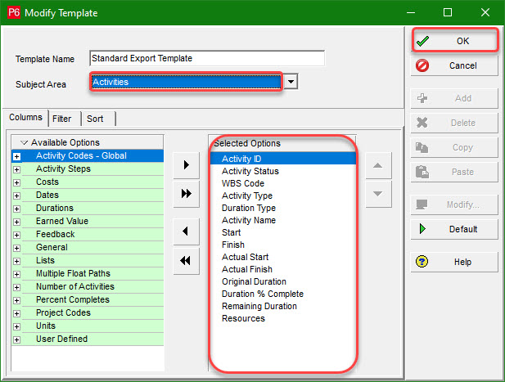The height and width of the screenshot is (382, 505).
Task: Select WBS Code in Selected Options
Action: (x=283, y=183)
